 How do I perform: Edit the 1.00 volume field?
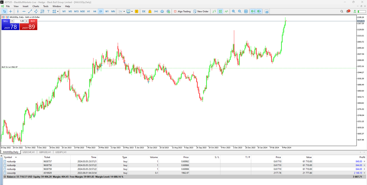click(19, 21)
